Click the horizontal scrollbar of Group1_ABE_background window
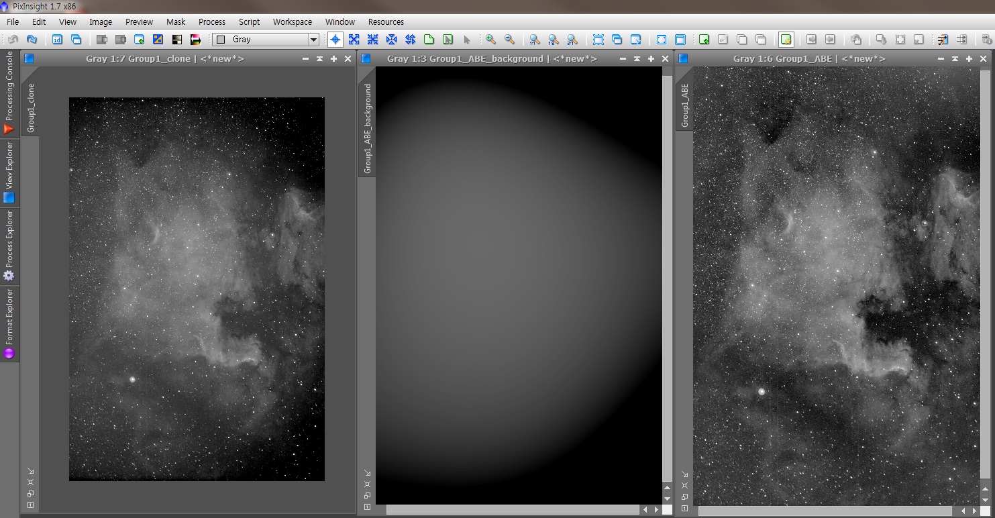Image resolution: width=995 pixels, height=518 pixels. coord(513,511)
